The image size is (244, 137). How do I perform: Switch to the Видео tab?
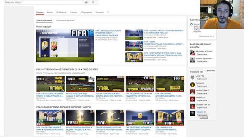coord(50,12)
